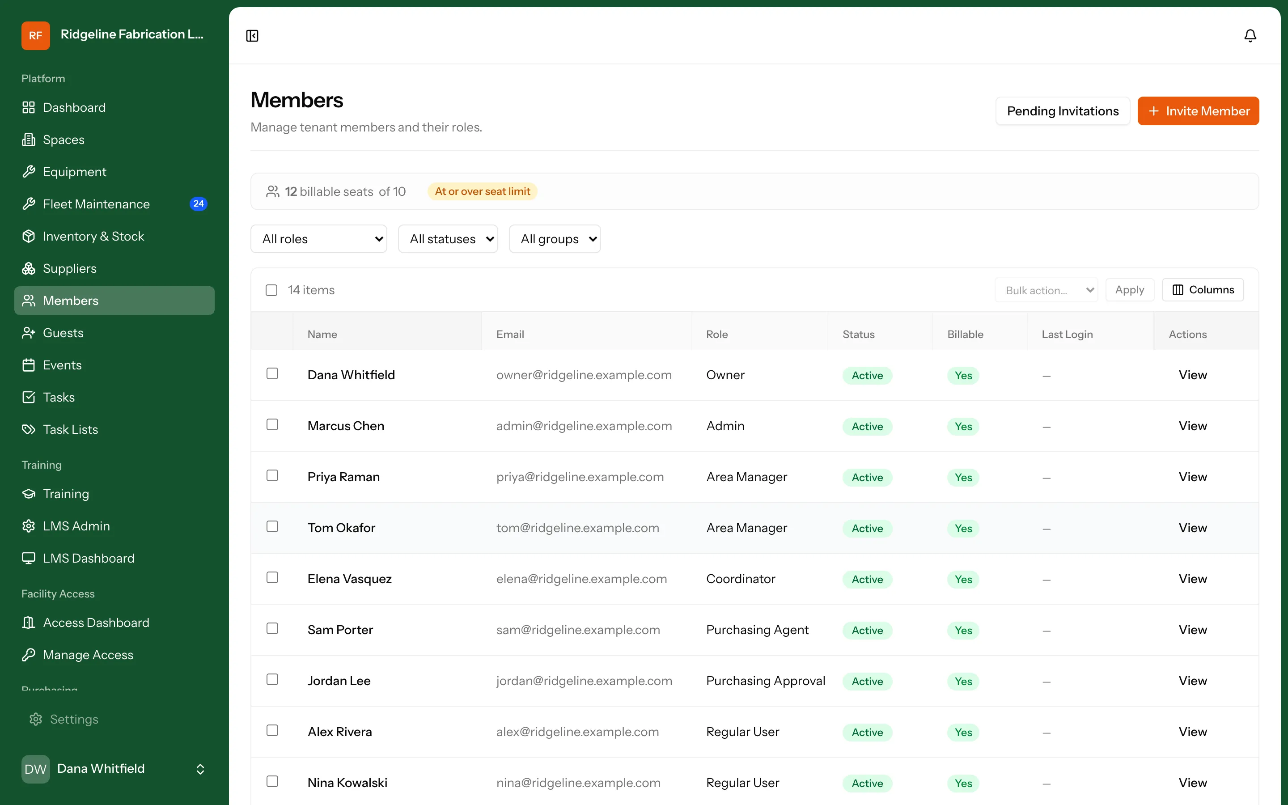The image size is (1288, 805).
Task: Open LMS Admin page
Action: coord(114,526)
